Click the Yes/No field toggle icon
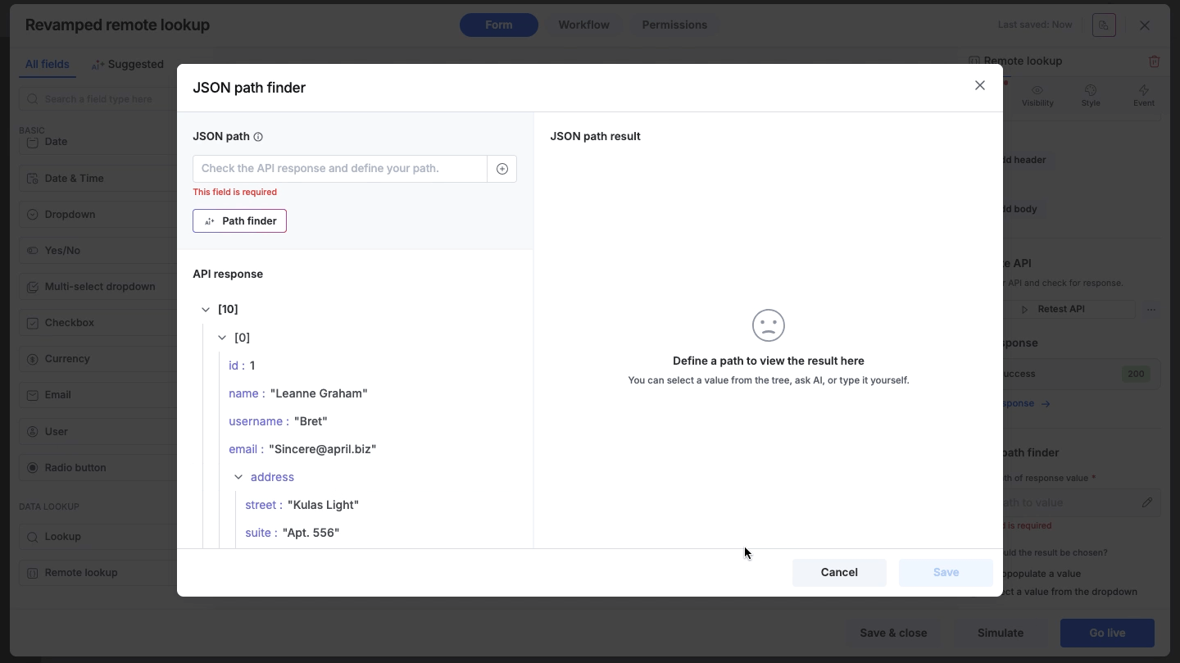1180x663 pixels. pos(33,251)
